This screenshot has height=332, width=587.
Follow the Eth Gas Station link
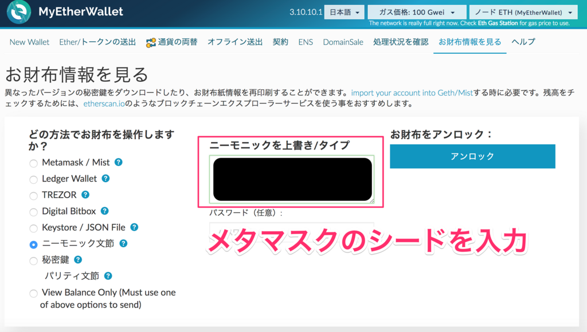pyautogui.click(x=498, y=23)
